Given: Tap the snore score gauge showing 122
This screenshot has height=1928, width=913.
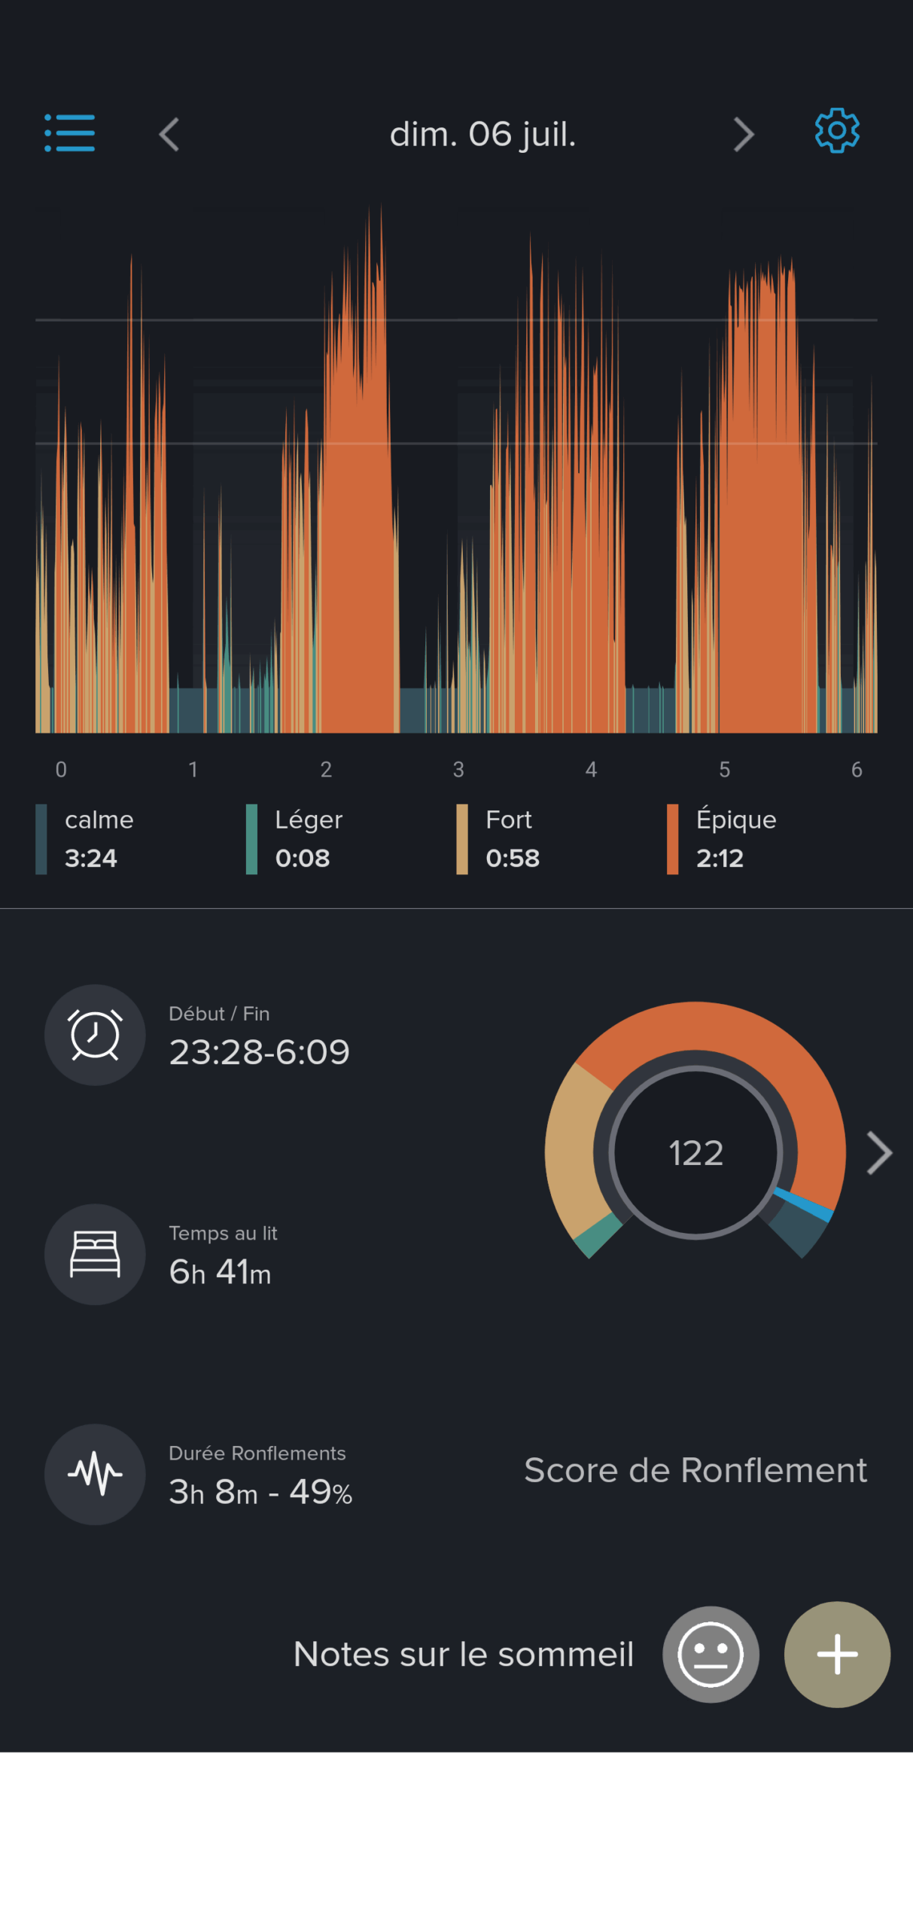Looking at the screenshot, I should [695, 1152].
